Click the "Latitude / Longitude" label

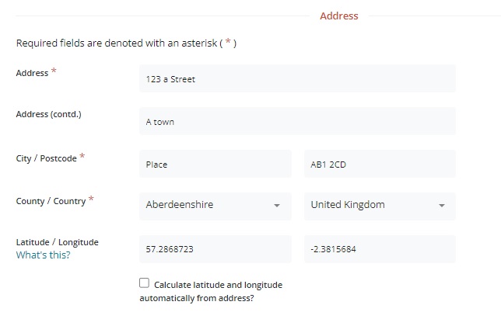tap(58, 242)
